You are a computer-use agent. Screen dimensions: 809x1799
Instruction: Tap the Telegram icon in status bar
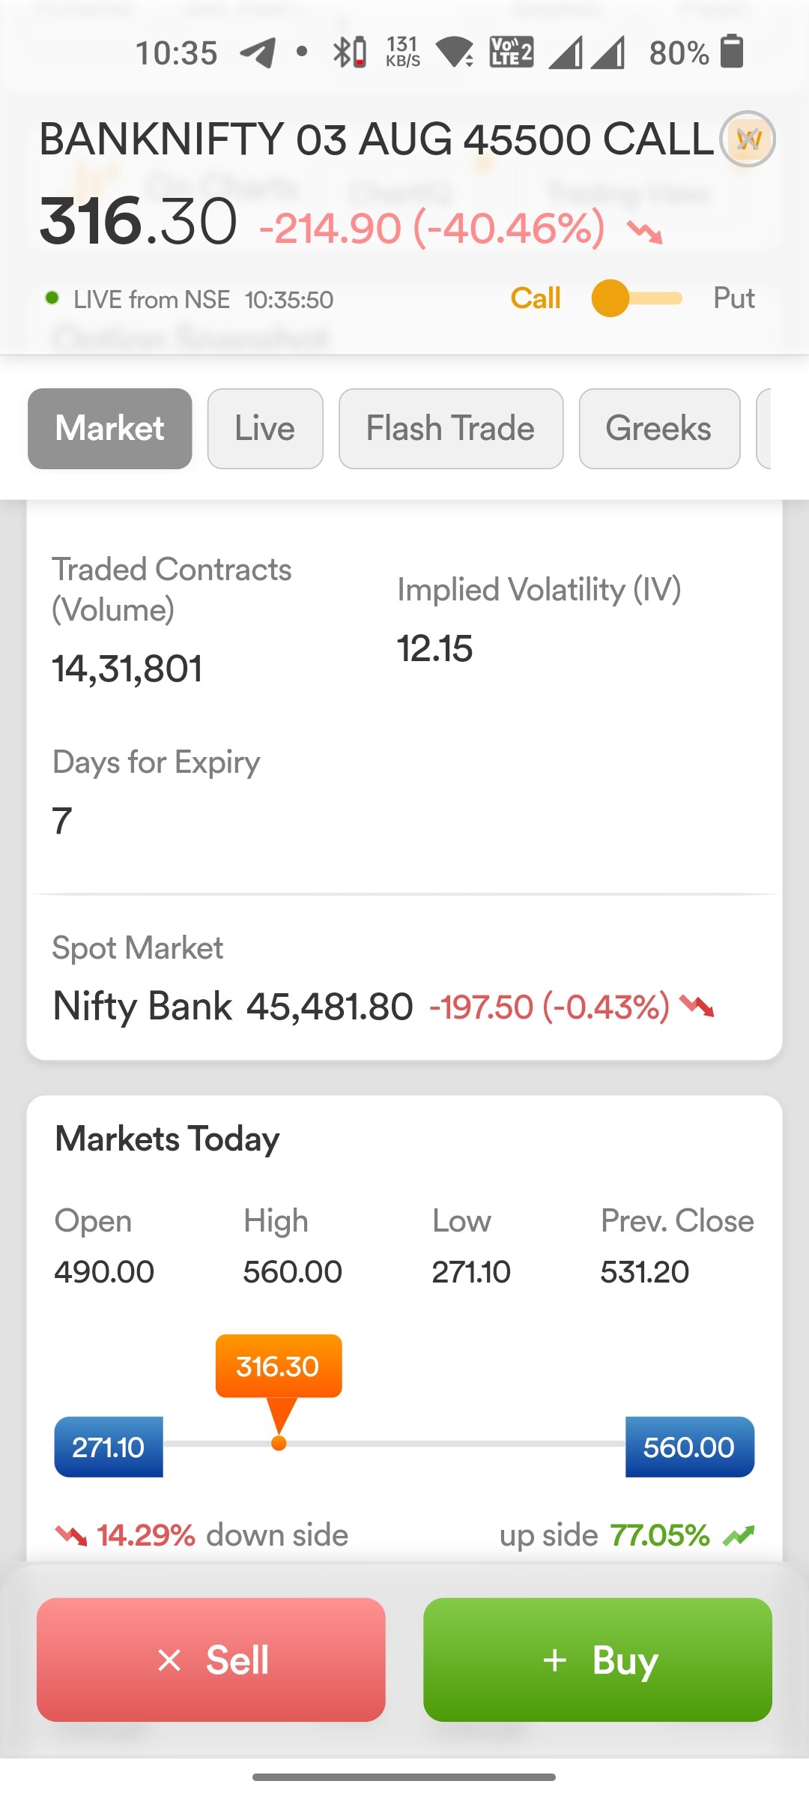point(257,52)
